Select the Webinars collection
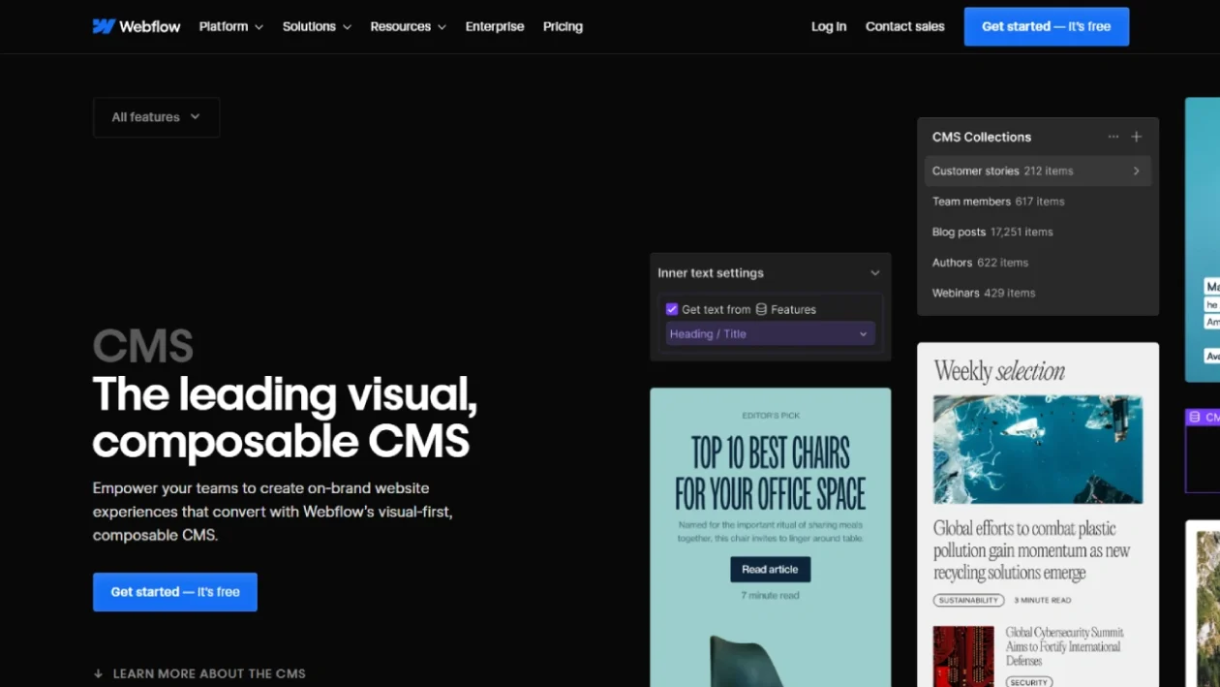 click(1038, 293)
